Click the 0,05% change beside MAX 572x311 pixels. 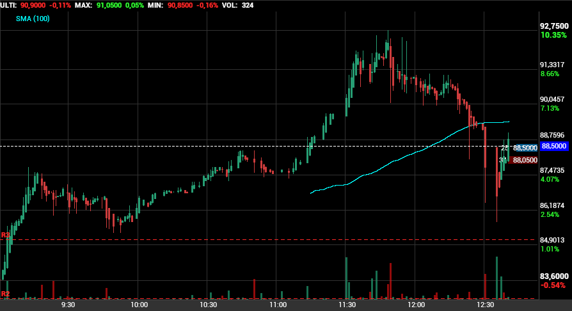pos(134,6)
